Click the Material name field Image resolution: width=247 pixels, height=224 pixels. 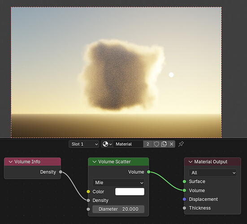pyautogui.click(x=128, y=144)
